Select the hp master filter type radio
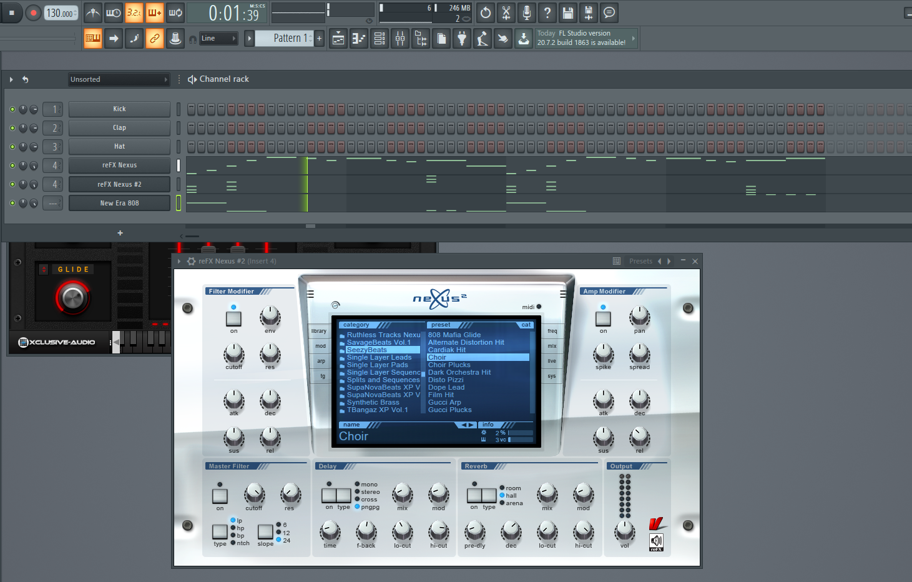The height and width of the screenshot is (582, 912). click(233, 528)
